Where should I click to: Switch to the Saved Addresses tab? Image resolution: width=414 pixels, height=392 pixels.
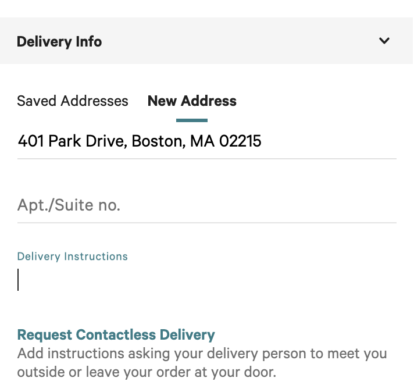[73, 101]
